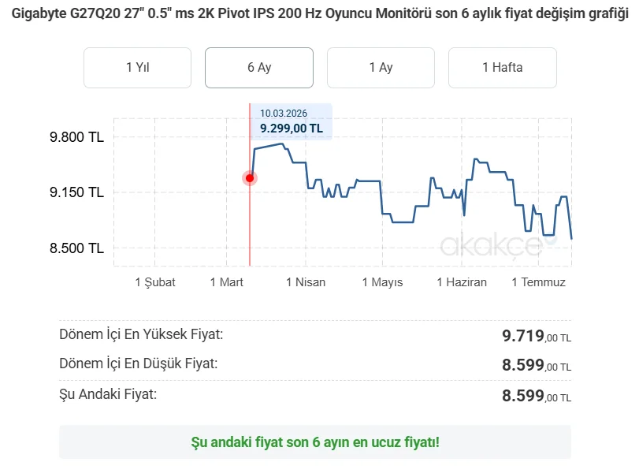Screen dimensions: 639x466
Task: Click the 8.500 TL axis label
Action: coord(76,248)
